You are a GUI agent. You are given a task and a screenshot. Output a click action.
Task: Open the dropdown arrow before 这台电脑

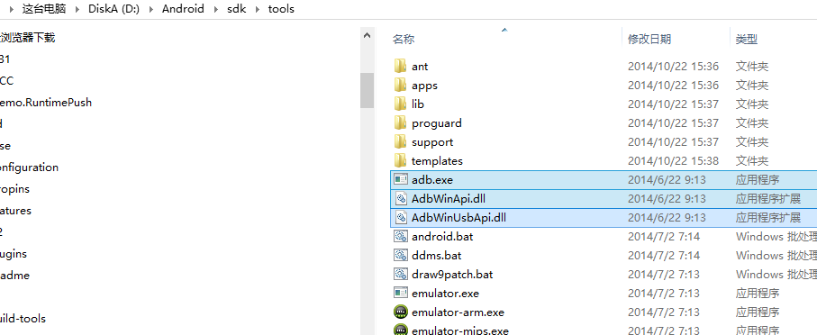tap(11, 9)
